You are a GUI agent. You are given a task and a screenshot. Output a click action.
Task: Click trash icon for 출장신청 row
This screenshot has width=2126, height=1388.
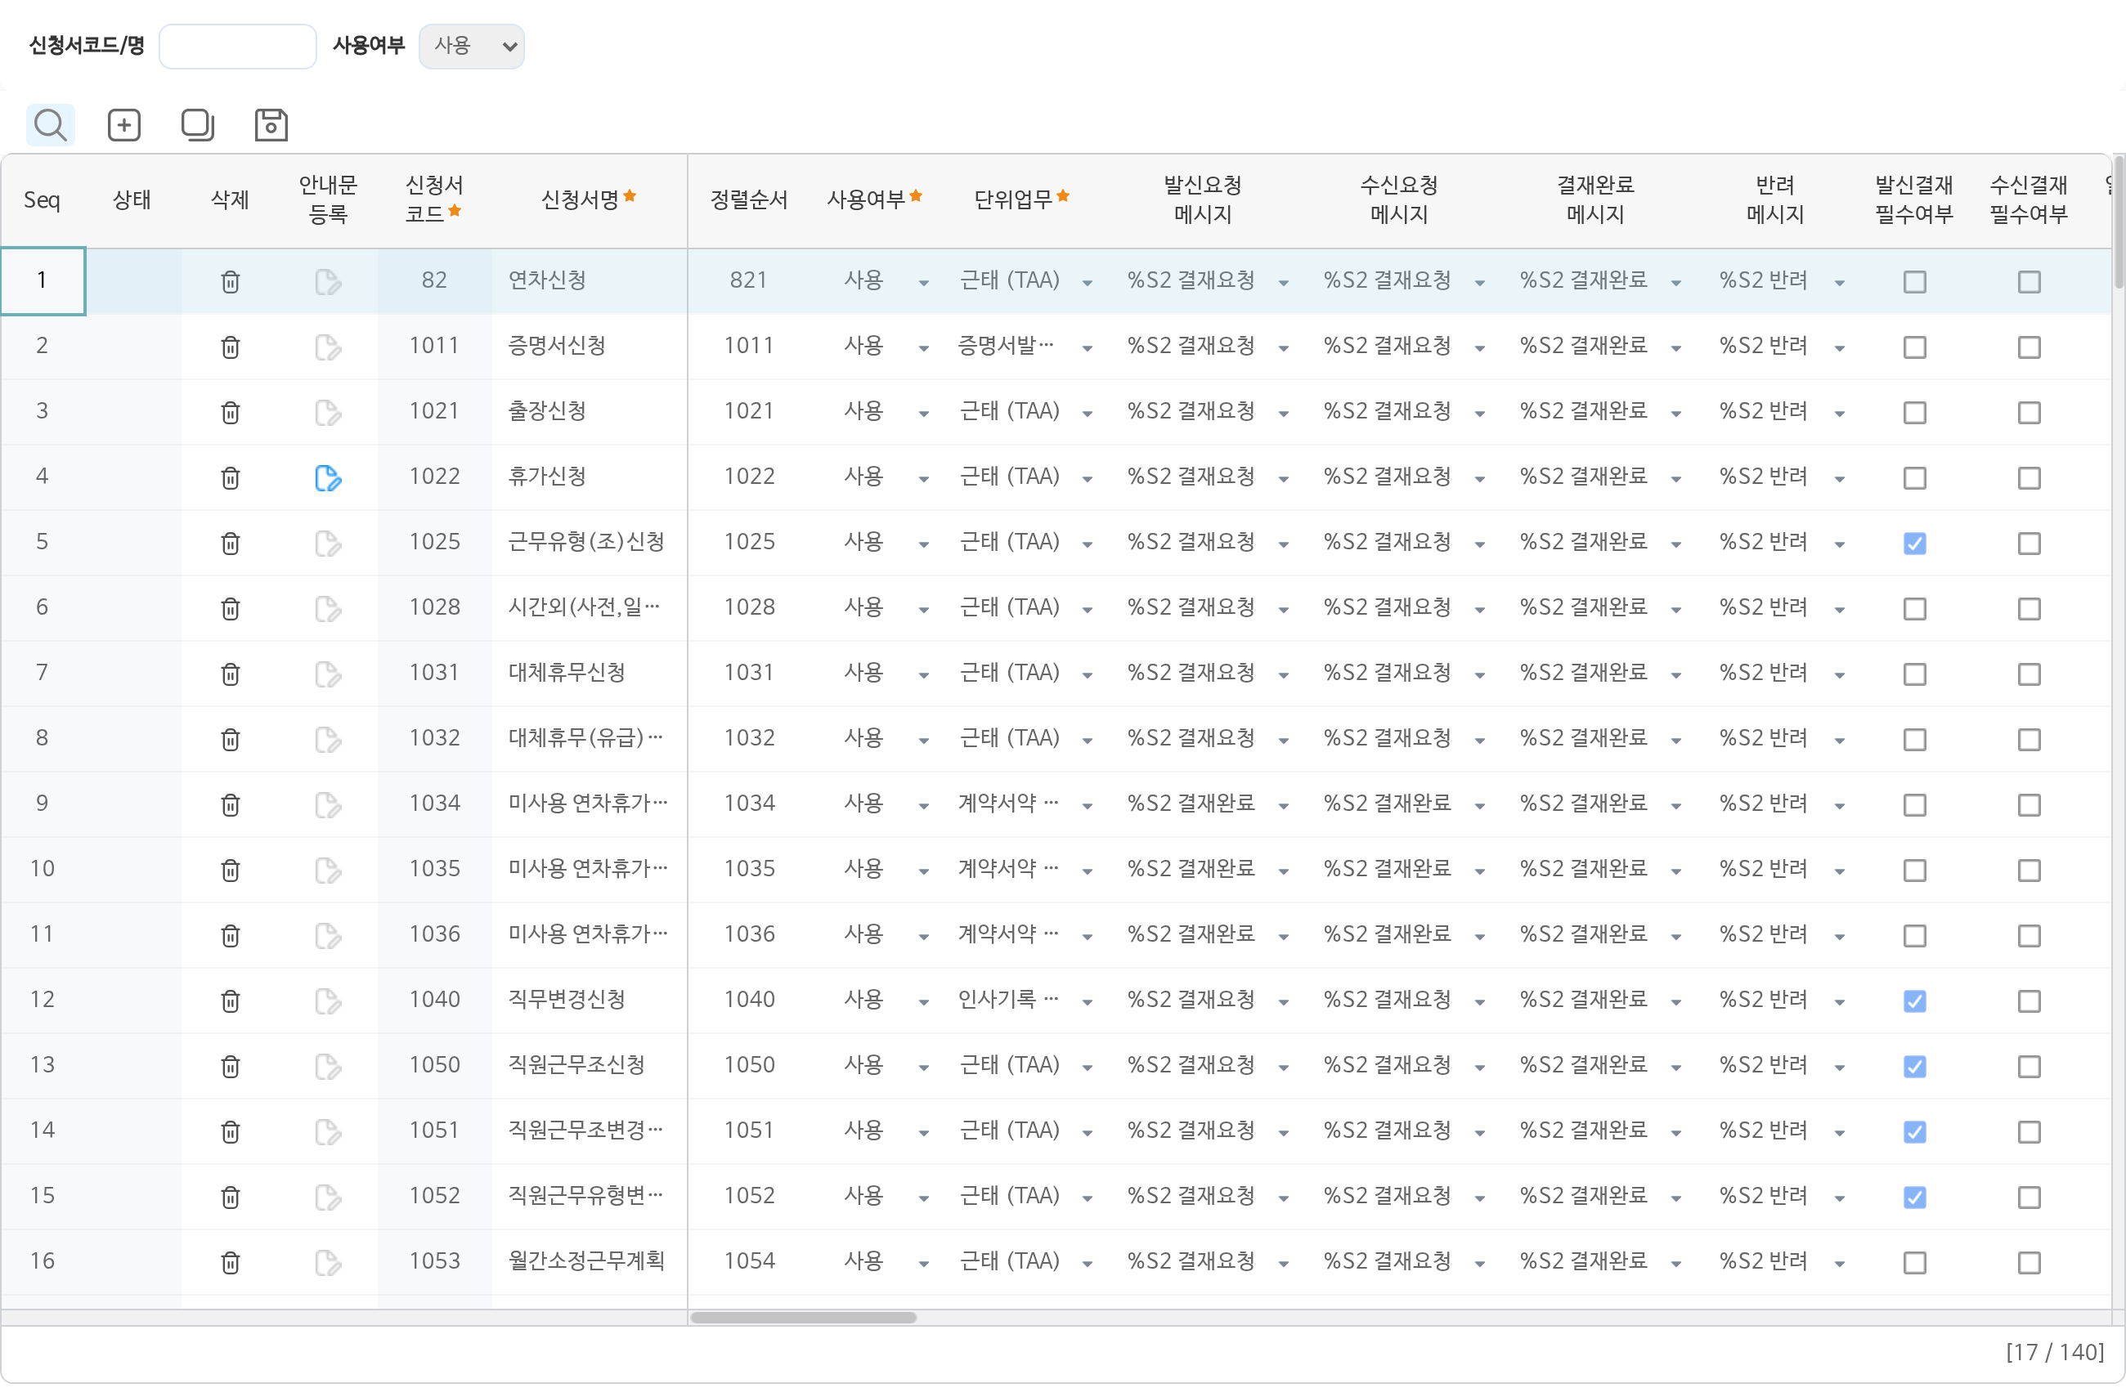231,413
